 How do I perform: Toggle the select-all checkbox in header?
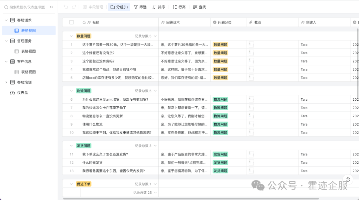[x=71, y=22]
